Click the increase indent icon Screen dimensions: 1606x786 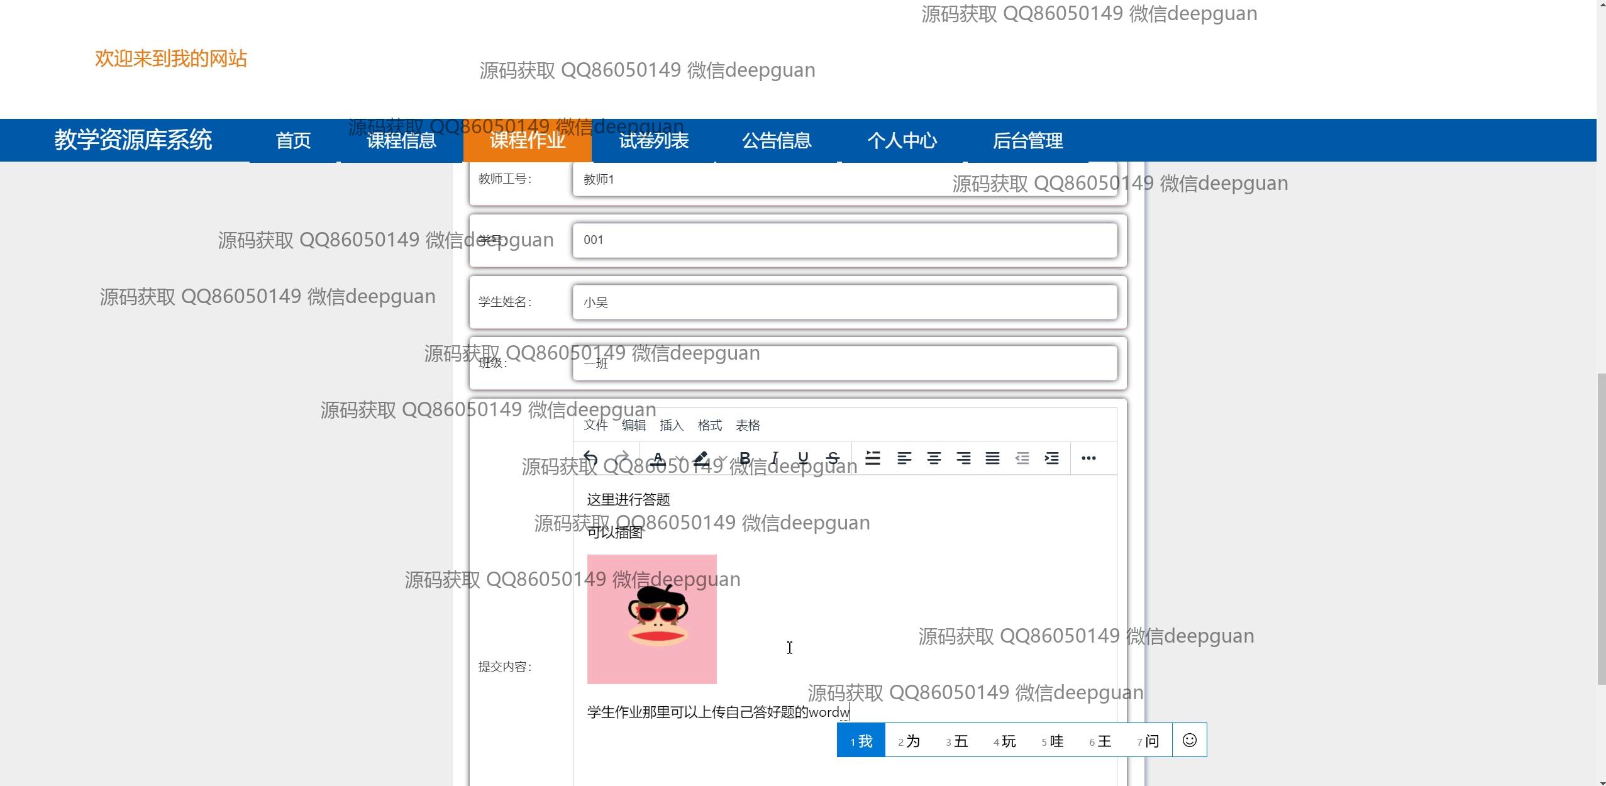pyautogui.click(x=1051, y=458)
